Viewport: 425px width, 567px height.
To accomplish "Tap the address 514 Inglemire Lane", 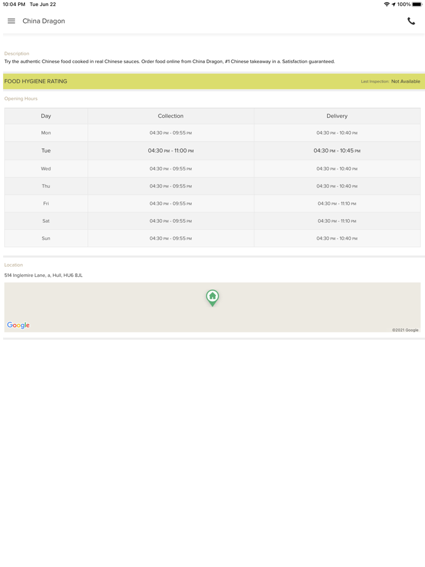I will pyautogui.click(x=43, y=275).
